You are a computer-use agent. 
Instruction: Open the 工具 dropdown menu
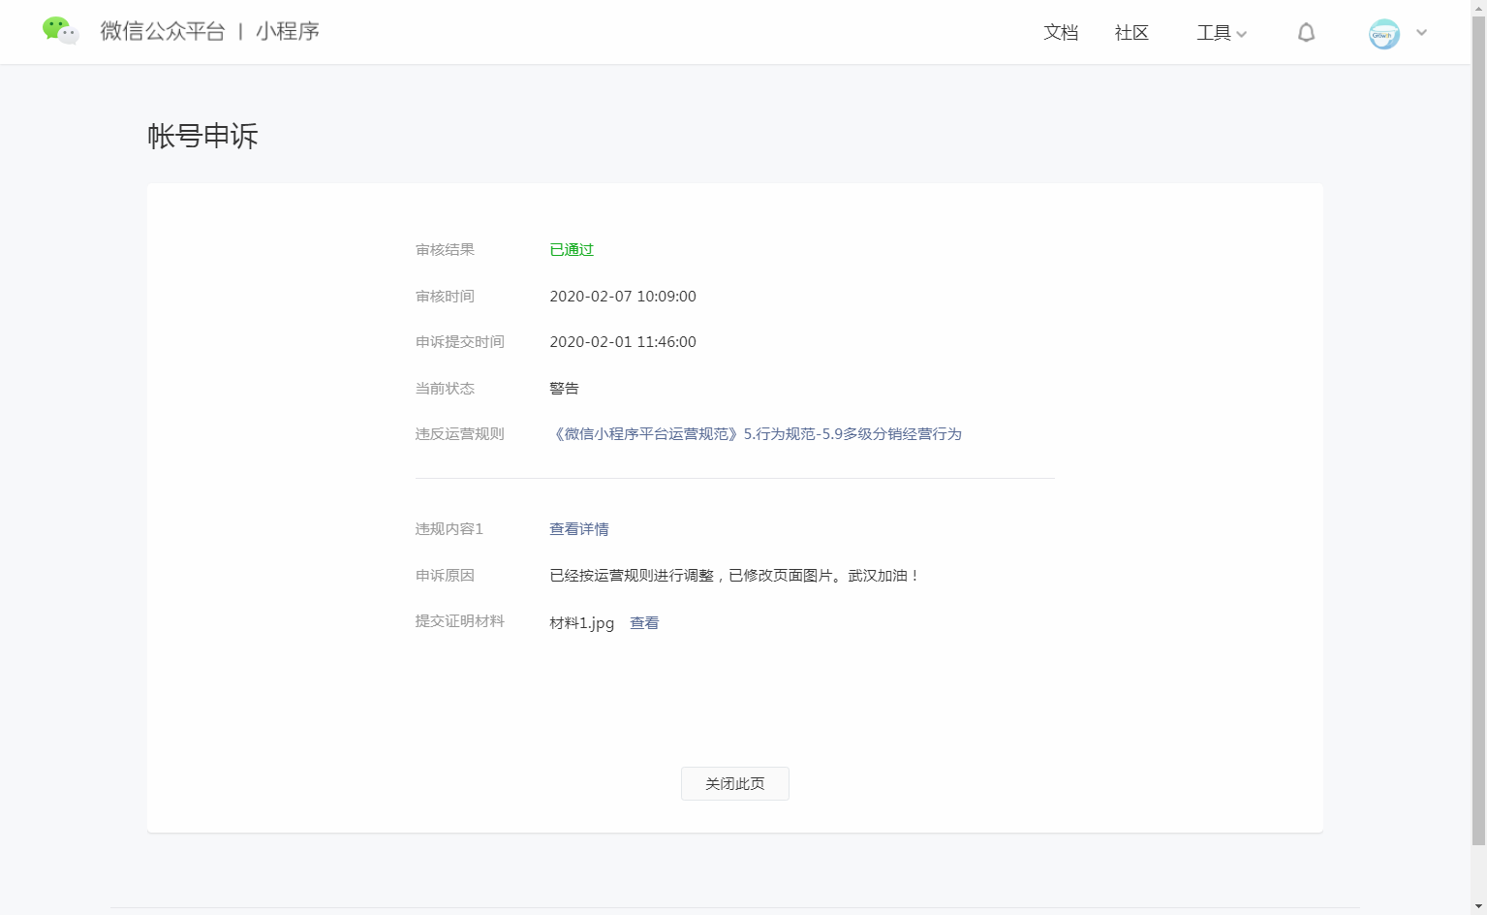click(x=1222, y=33)
